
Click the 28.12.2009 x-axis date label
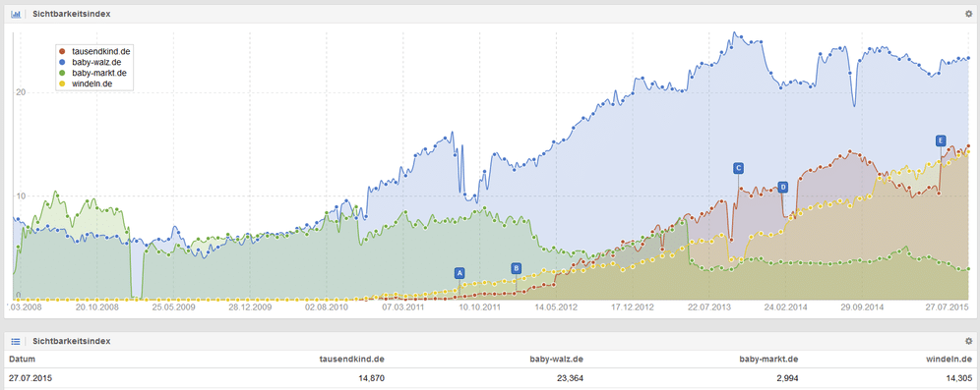249,307
